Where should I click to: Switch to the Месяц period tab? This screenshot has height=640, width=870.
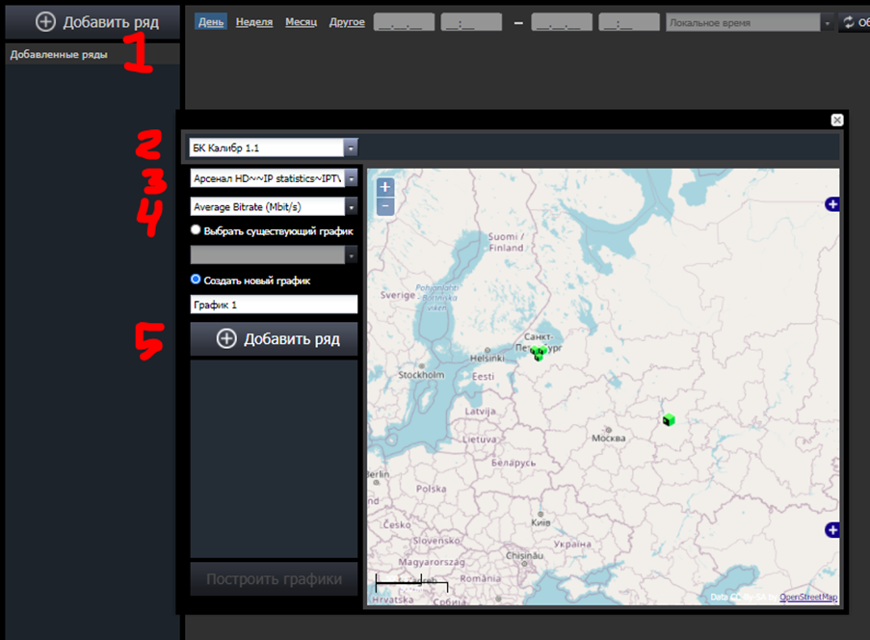tap(301, 21)
